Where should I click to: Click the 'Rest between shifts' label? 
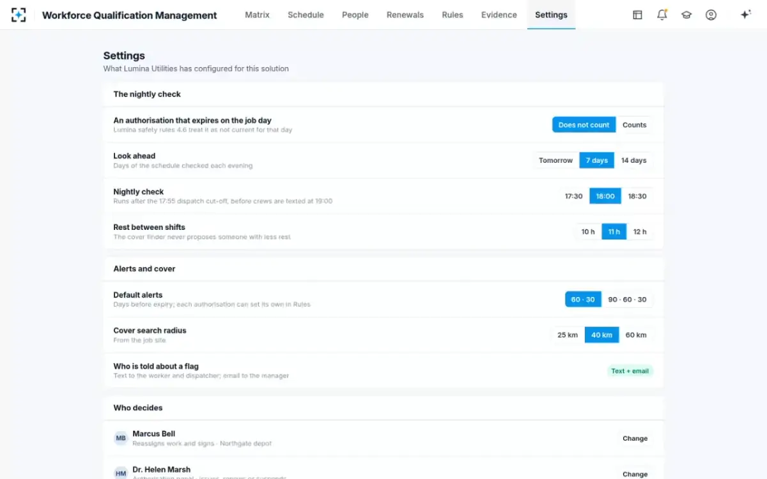point(149,227)
